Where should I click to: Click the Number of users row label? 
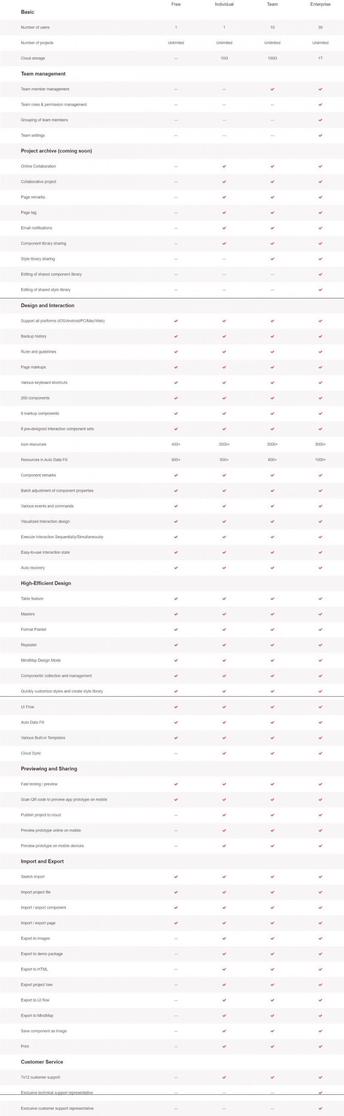35,27
